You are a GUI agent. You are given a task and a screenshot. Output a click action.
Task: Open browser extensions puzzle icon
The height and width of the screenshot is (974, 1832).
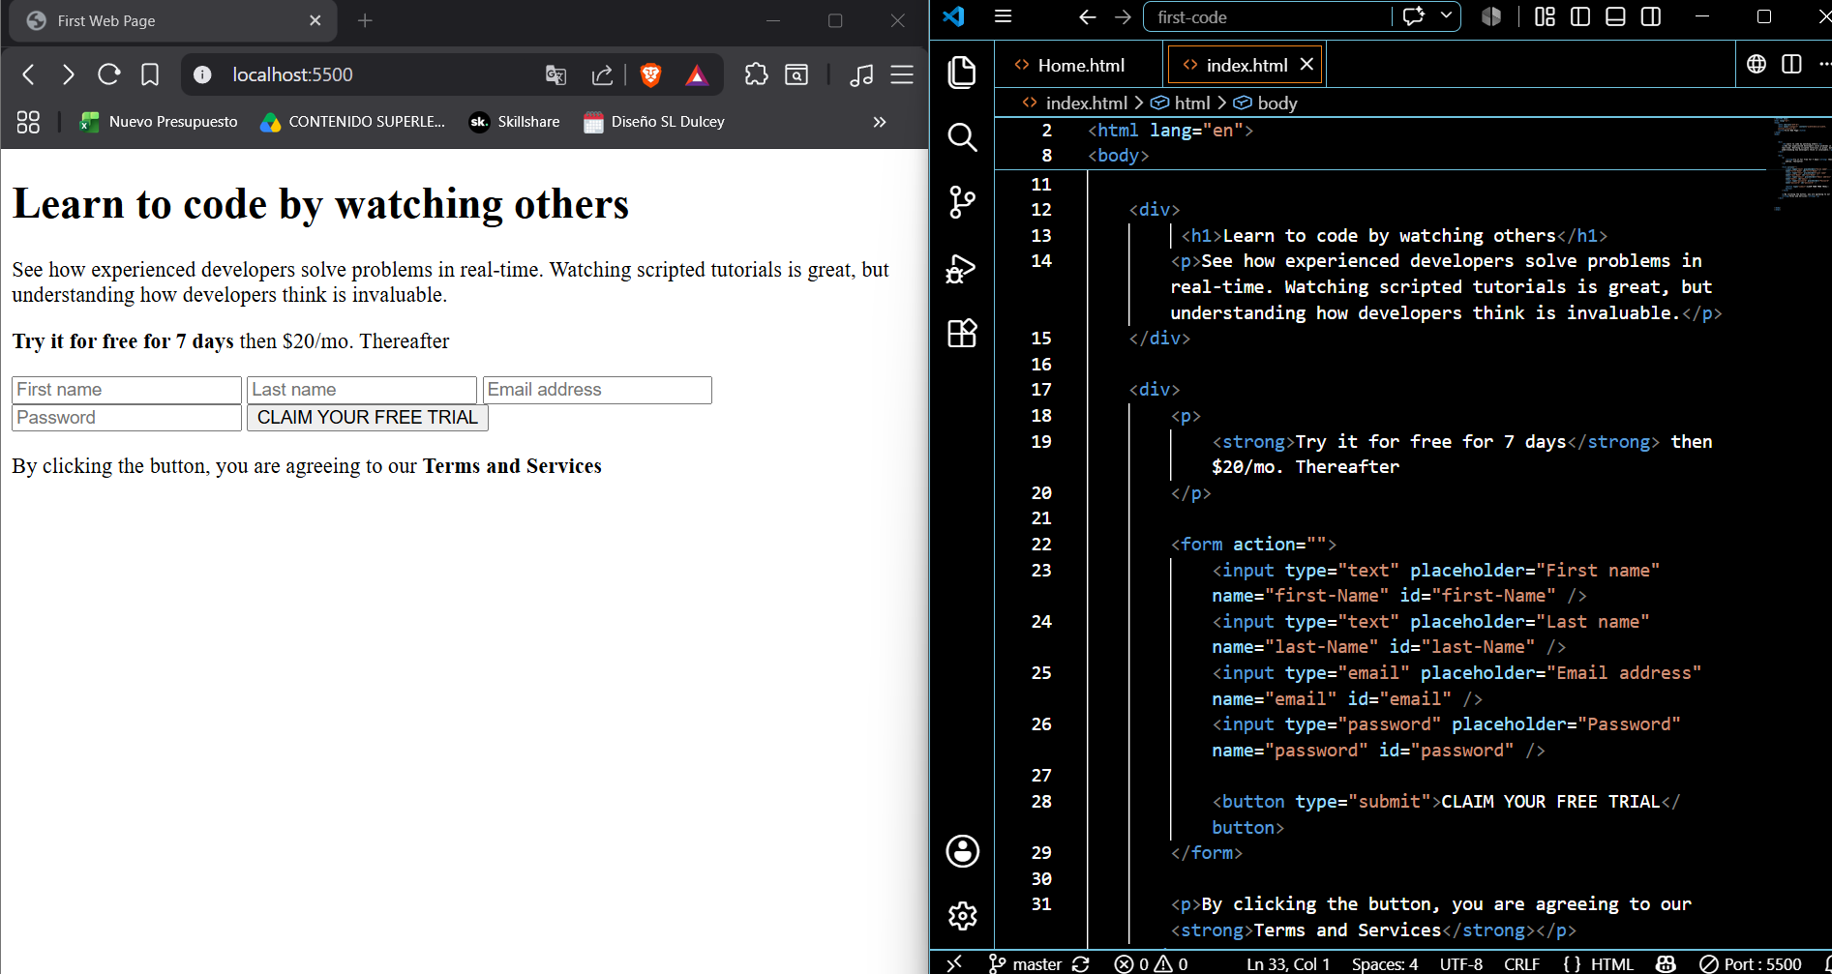pos(756,74)
